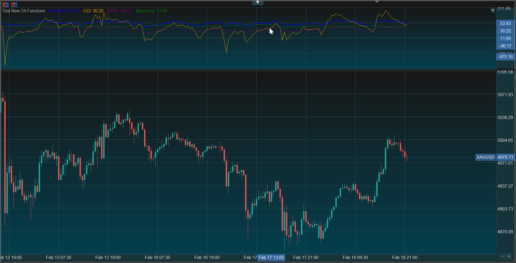Click the -475.16 value tag on indicator axis
Viewport: 516px width, 263px height.
point(505,57)
